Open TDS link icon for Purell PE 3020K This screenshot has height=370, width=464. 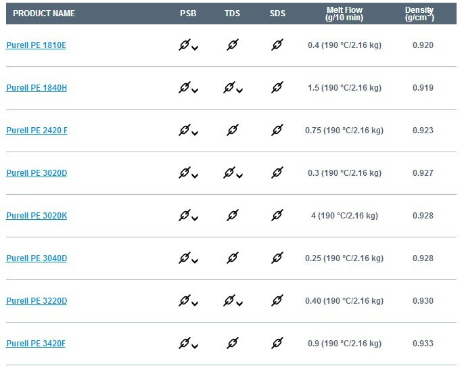tap(233, 216)
